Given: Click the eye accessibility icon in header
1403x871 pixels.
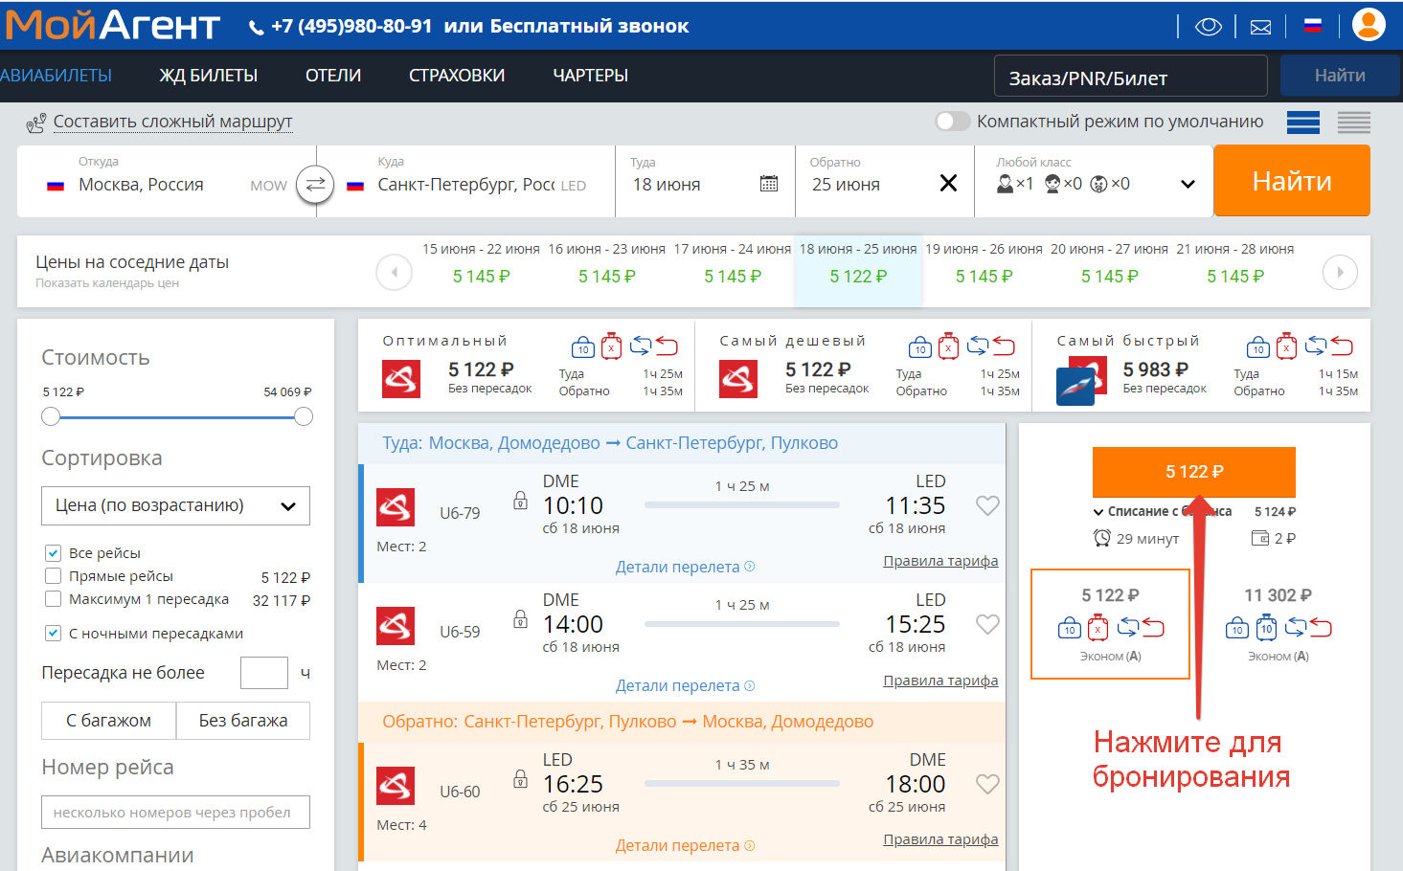Looking at the screenshot, I should pyautogui.click(x=1209, y=26).
